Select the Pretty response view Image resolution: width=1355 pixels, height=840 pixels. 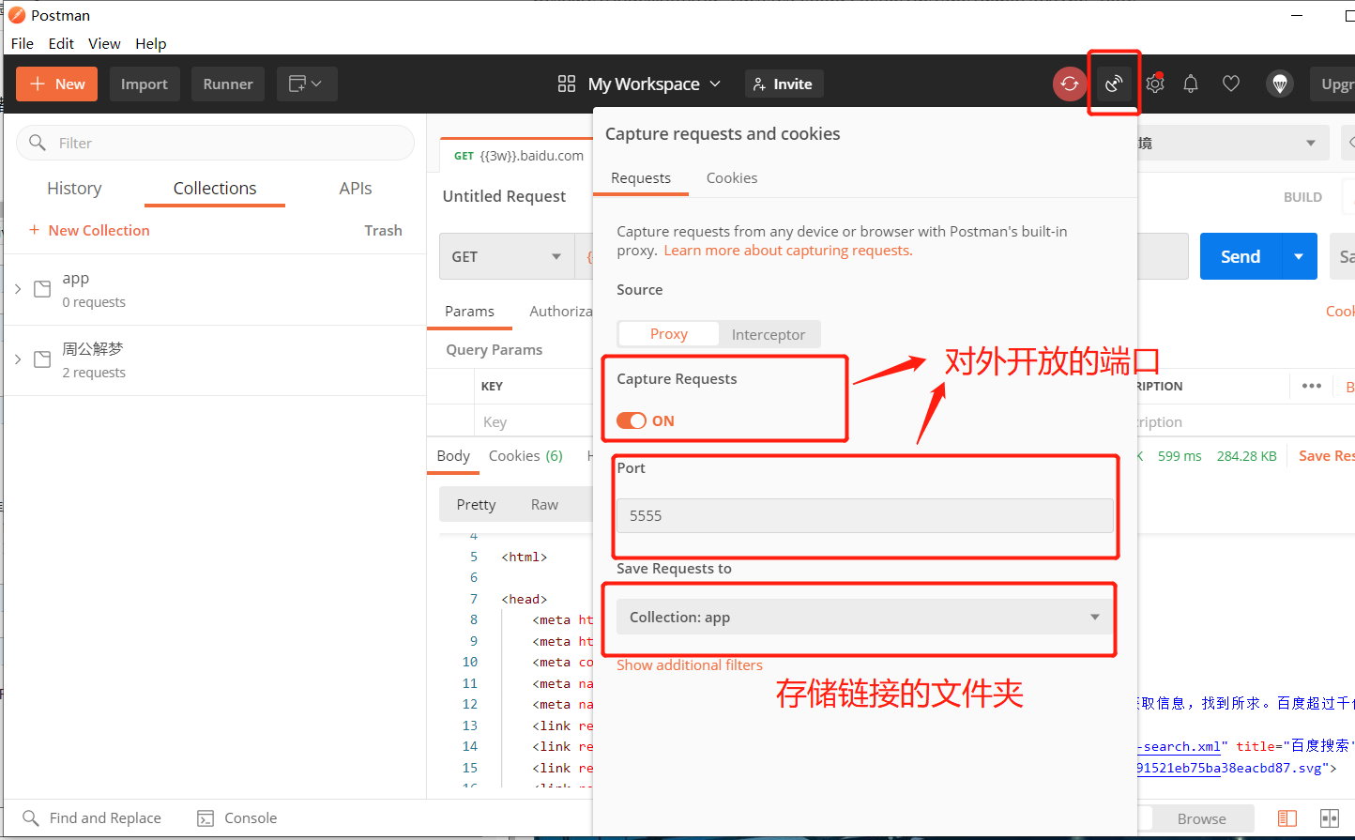(476, 504)
